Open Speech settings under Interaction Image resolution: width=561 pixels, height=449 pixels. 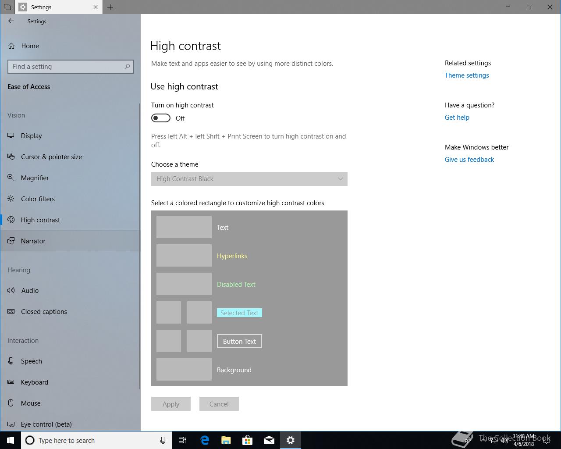click(x=70, y=361)
